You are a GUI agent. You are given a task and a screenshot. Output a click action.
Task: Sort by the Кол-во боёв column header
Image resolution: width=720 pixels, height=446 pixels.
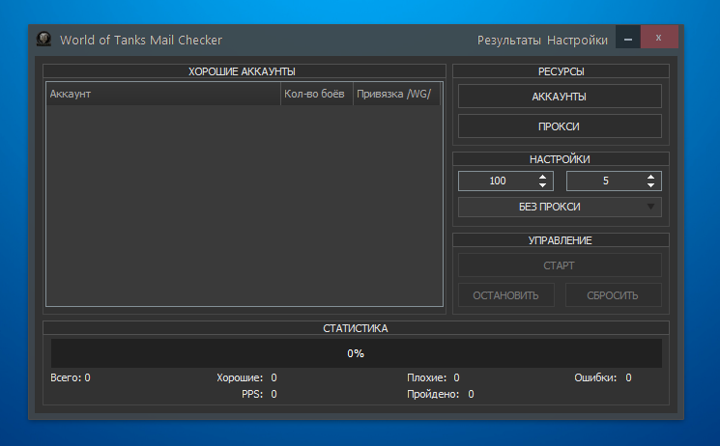pyautogui.click(x=316, y=95)
